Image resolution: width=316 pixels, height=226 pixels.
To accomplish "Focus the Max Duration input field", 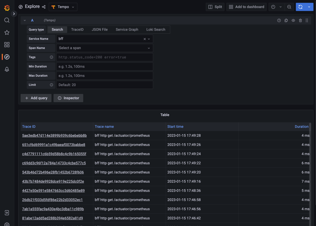I will 105,76.
